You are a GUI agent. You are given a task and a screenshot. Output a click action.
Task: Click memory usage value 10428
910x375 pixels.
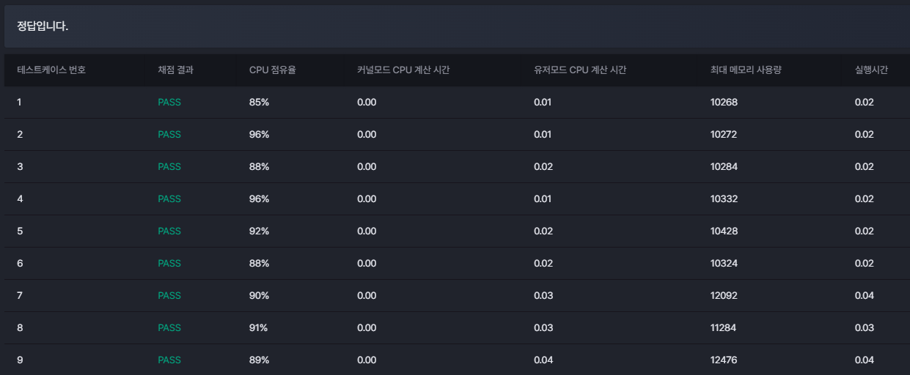click(x=724, y=231)
